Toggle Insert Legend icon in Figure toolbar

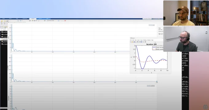tap(142, 42)
